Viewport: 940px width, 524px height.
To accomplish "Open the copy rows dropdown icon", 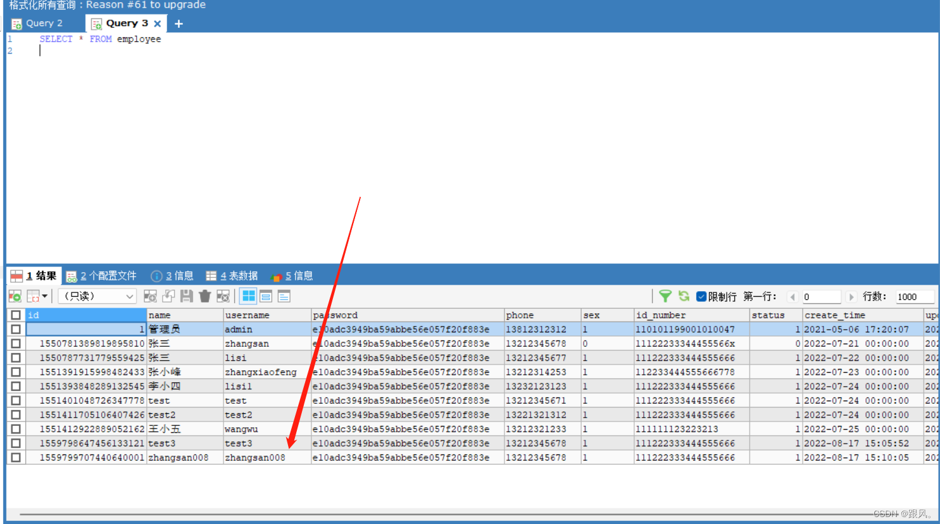I will pyautogui.click(x=37, y=296).
